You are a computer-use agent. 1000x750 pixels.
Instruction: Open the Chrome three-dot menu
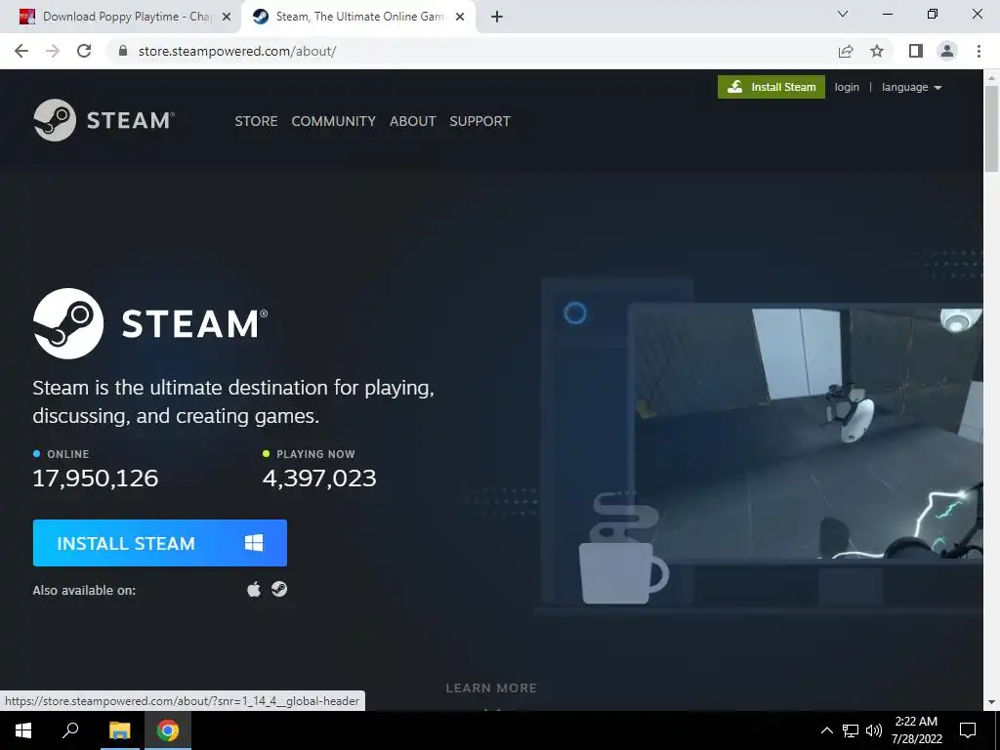(979, 51)
